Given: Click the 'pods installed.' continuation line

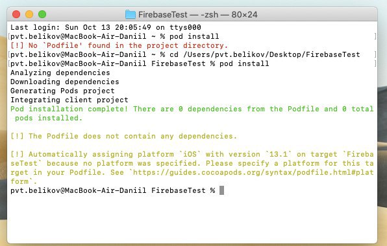Looking at the screenshot, I should [x=49, y=118].
